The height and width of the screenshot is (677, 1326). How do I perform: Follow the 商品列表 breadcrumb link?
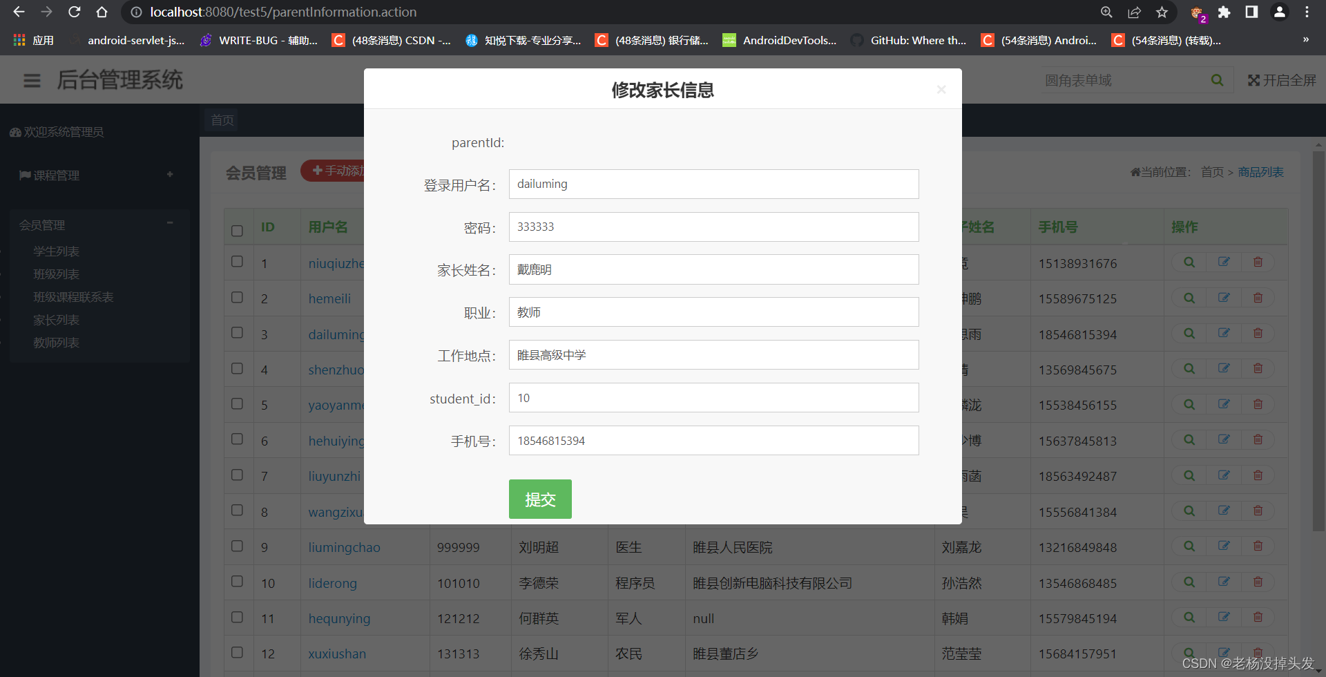click(1260, 172)
